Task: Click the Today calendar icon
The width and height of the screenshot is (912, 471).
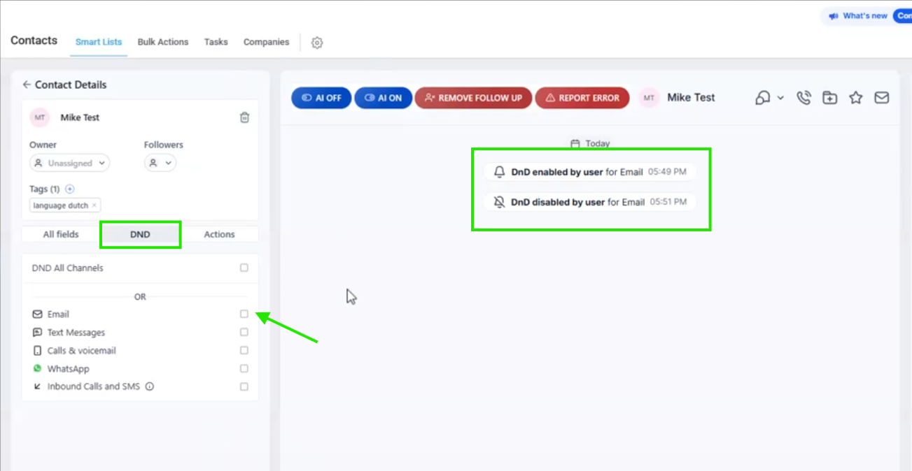Action: tap(575, 143)
